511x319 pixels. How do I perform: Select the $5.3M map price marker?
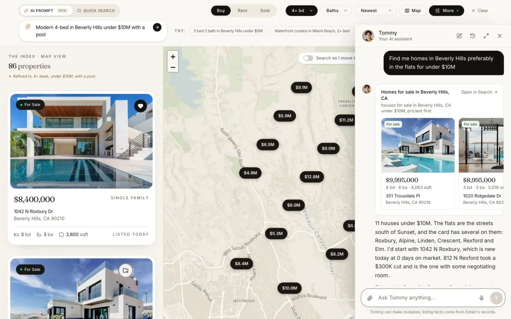(x=276, y=233)
